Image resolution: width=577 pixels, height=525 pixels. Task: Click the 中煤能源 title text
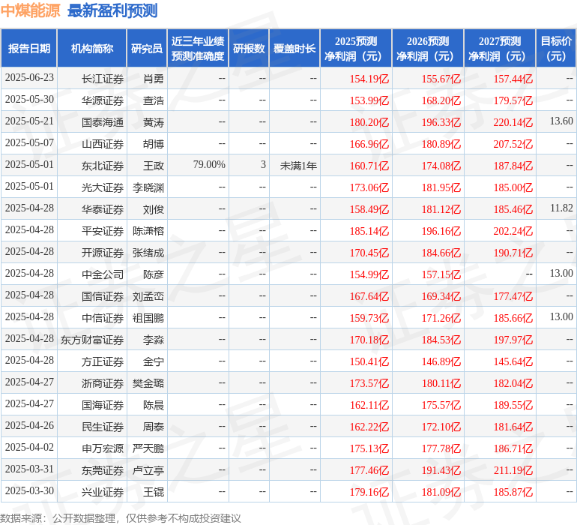[x=30, y=10]
